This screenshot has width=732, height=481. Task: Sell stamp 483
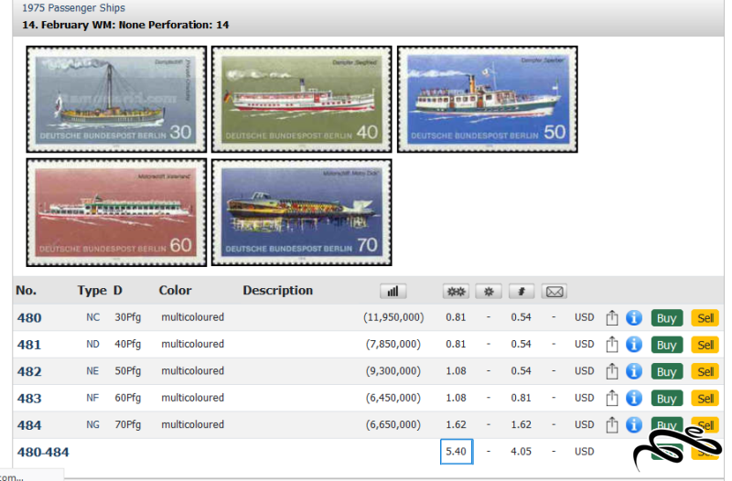705,399
